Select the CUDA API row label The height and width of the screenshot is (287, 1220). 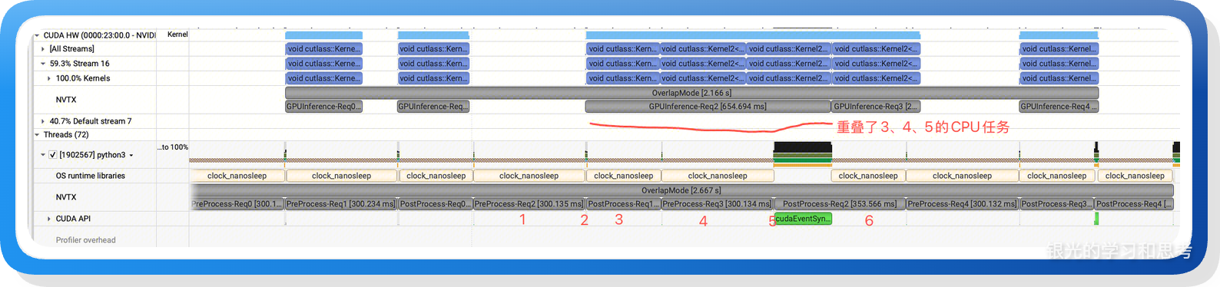[73, 219]
